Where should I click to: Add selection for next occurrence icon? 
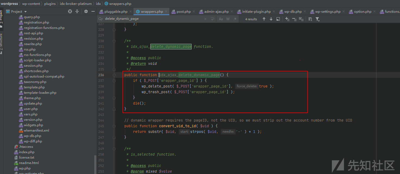287,19
